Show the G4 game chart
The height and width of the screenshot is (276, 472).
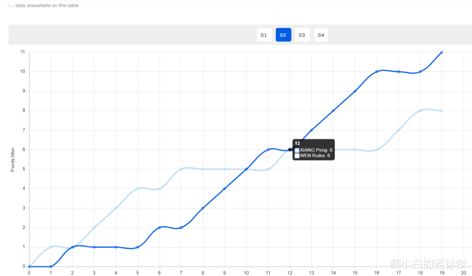tap(321, 35)
